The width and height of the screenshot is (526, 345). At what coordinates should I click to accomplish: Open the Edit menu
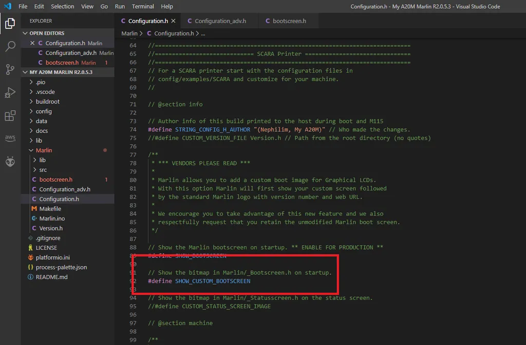coord(39,6)
